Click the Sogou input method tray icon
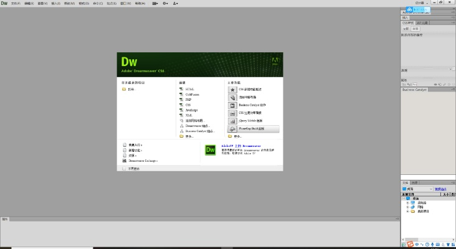Screen dimensions: 456x249 409,245
